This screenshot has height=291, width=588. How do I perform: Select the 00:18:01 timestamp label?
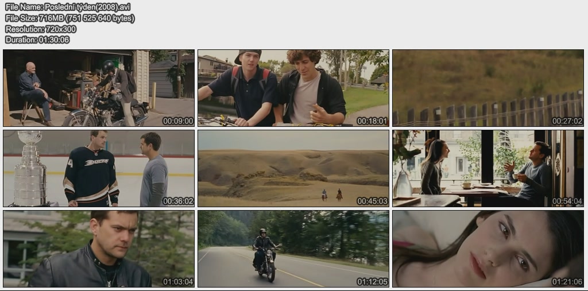[373, 121]
